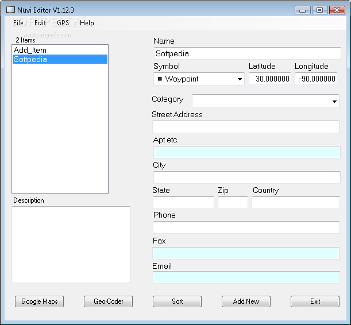Click the Add New button
The width and height of the screenshot is (351, 325).
tap(246, 301)
